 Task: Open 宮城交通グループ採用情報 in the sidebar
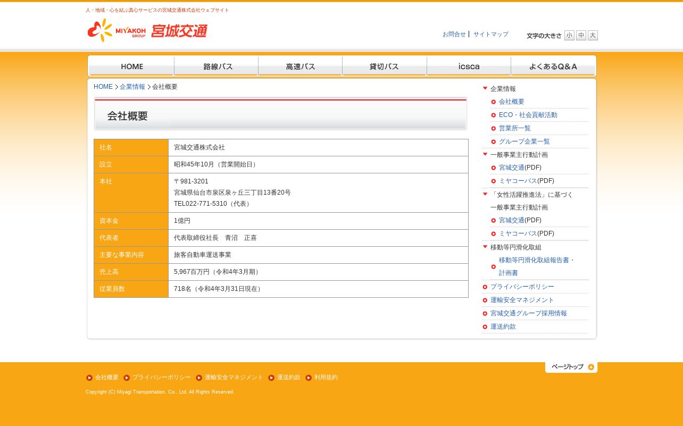tap(529, 313)
